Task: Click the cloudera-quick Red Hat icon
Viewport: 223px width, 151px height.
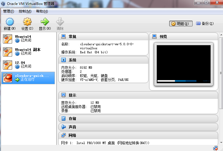Action: (x=8, y=78)
